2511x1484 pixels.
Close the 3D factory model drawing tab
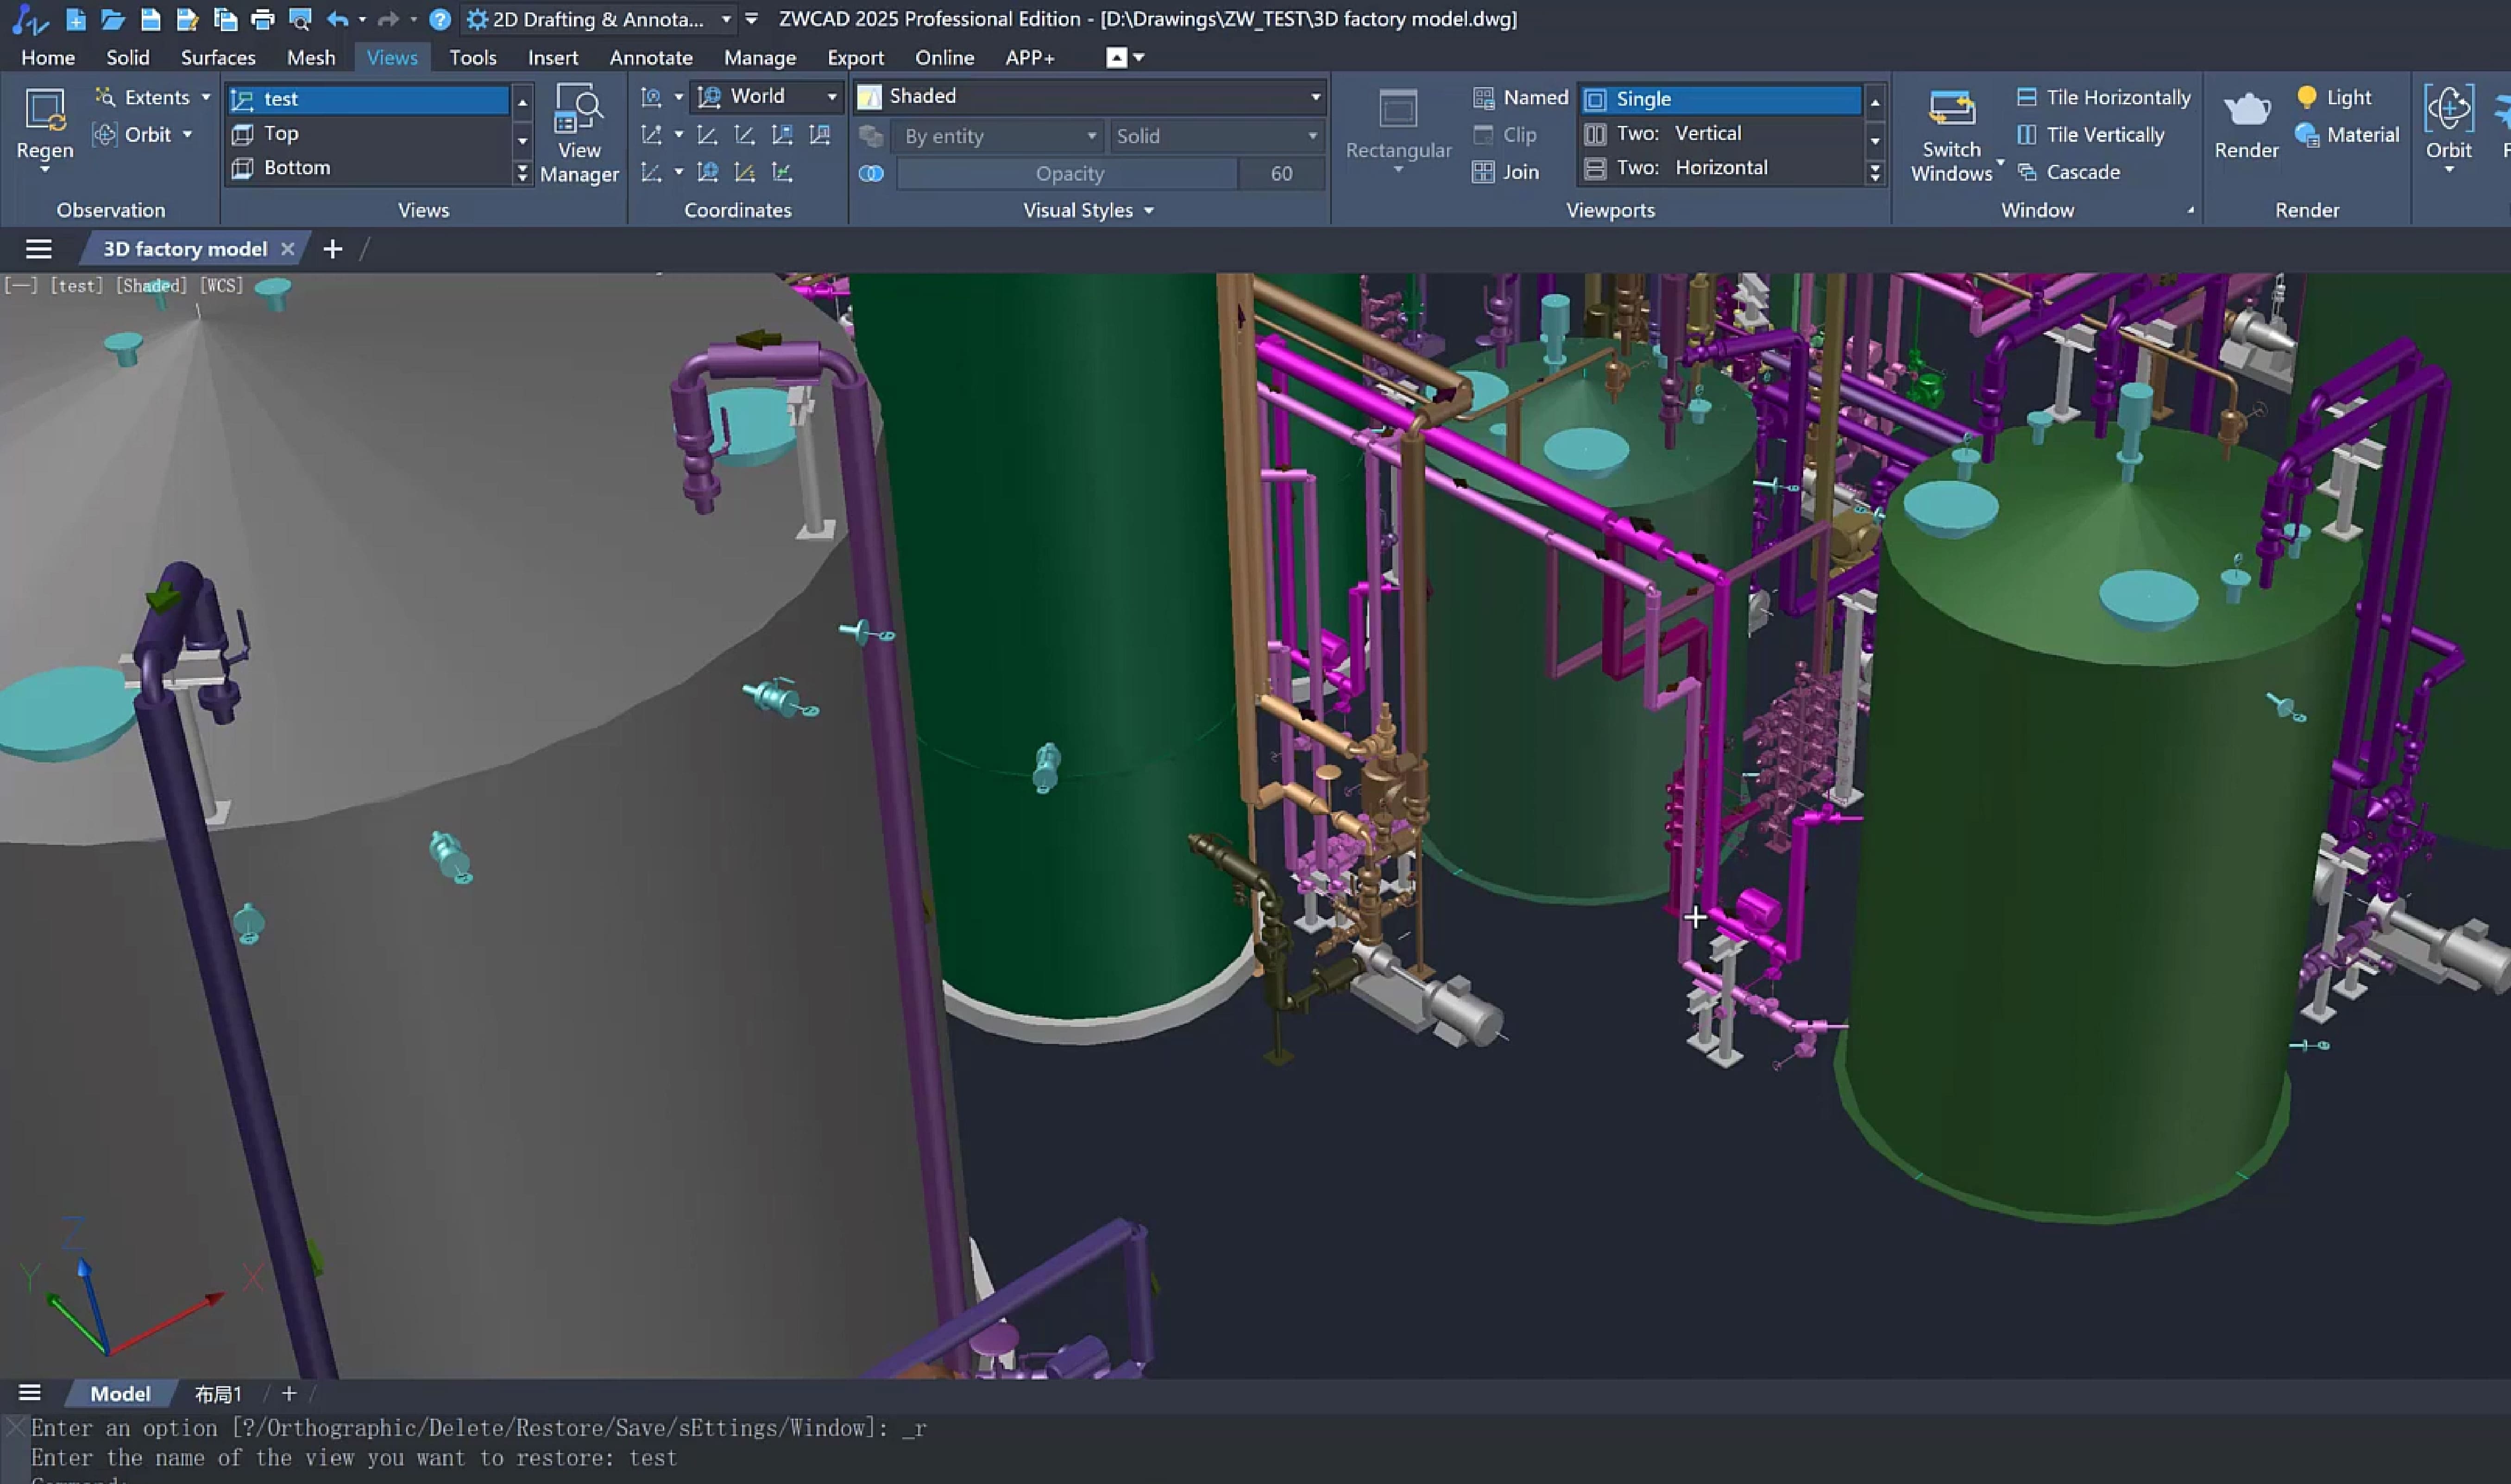[288, 249]
